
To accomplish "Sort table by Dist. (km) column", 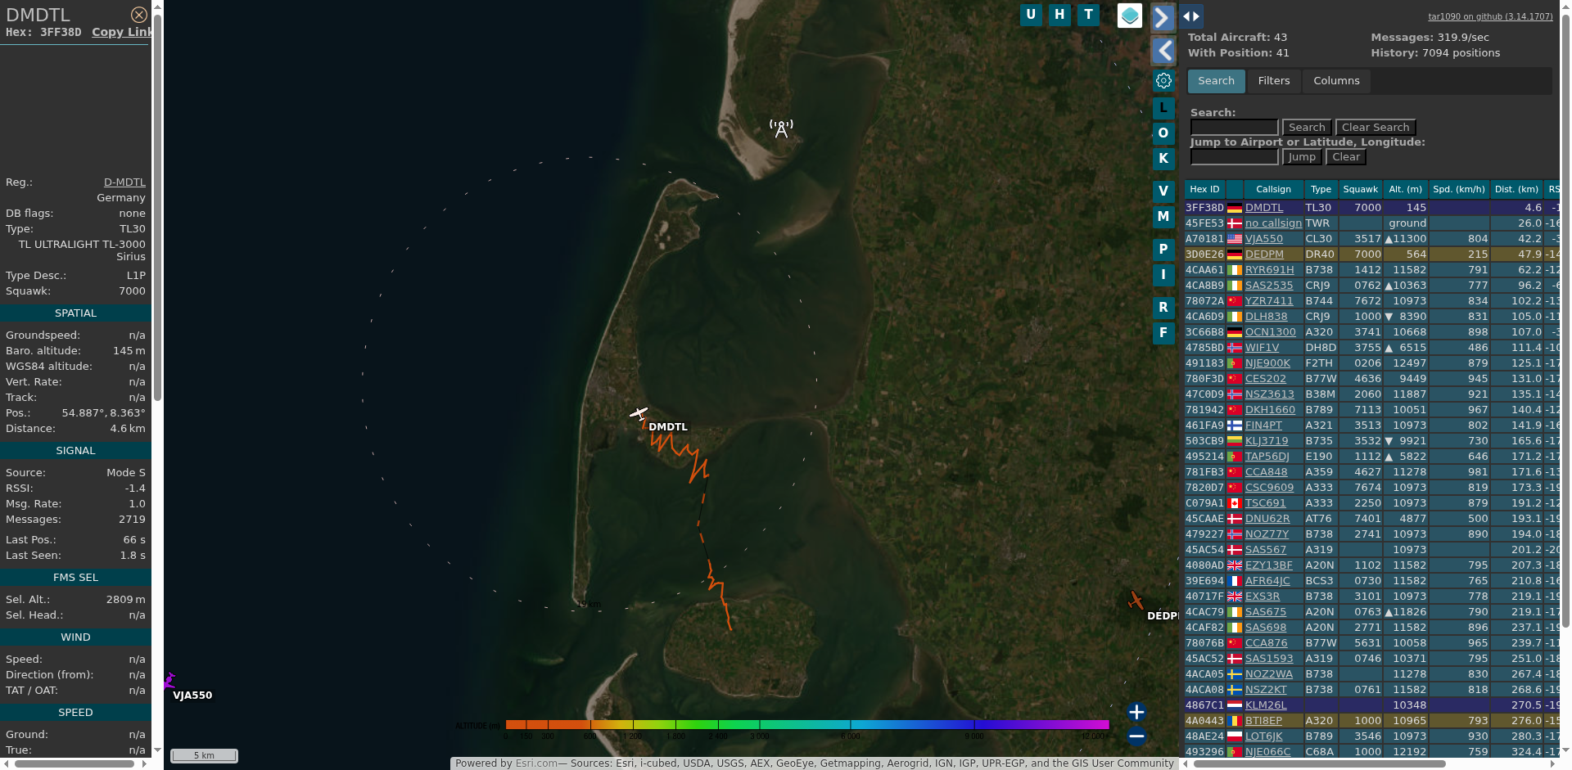I will (x=1516, y=189).
